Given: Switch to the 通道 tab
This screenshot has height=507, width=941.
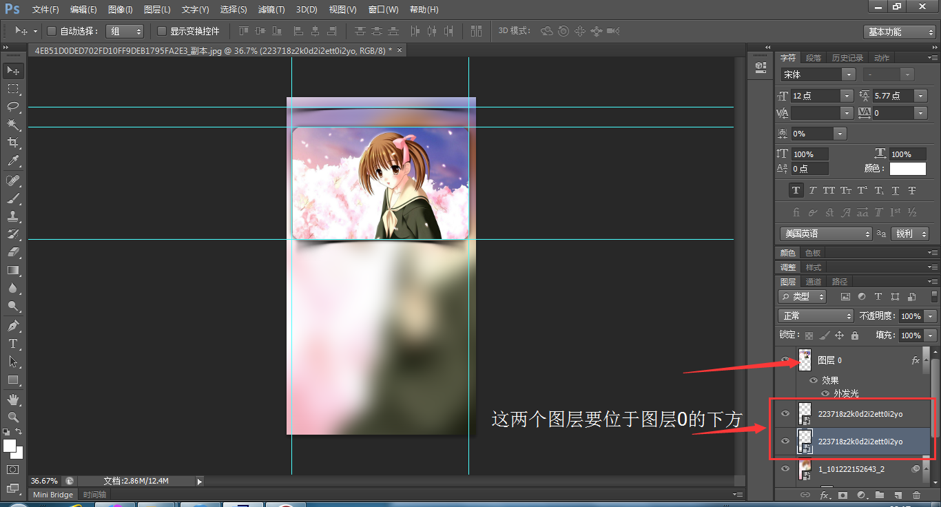Looking at the screenshot, I should 814,282.
